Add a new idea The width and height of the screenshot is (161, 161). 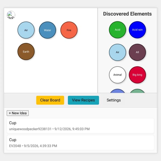18,113
